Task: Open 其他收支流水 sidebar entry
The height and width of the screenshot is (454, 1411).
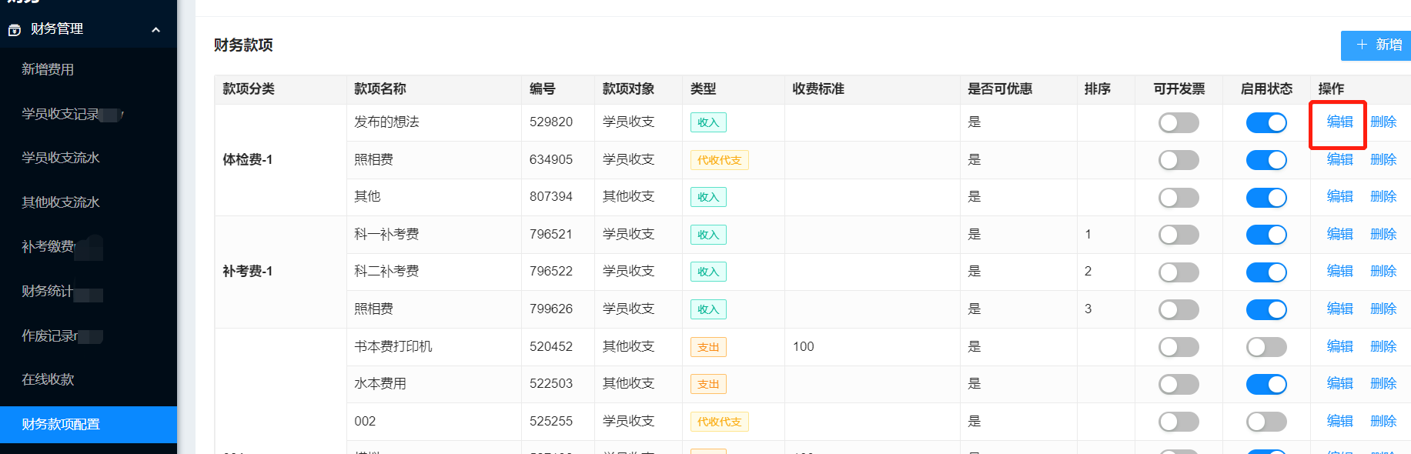Action: pyautogui.click(x=61, y=202)
